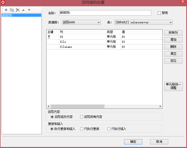Screen dimensions: 187x148
Task: Confirm with the 确定 button
Action: pyautogui.click(x=133, y=142)
